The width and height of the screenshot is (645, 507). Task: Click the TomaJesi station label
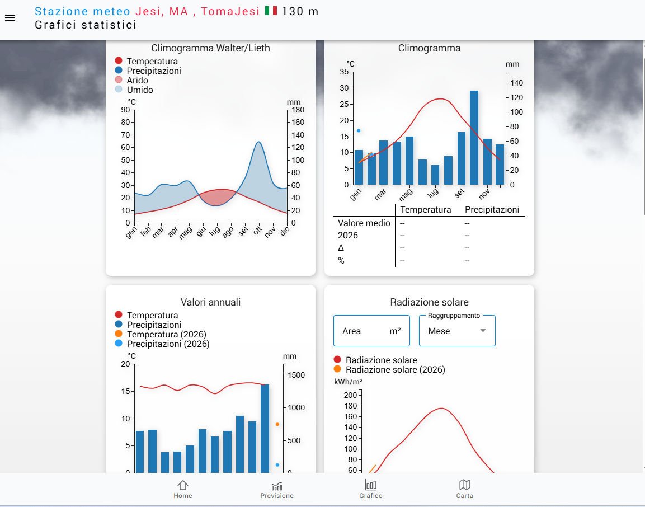coord(230,11)
